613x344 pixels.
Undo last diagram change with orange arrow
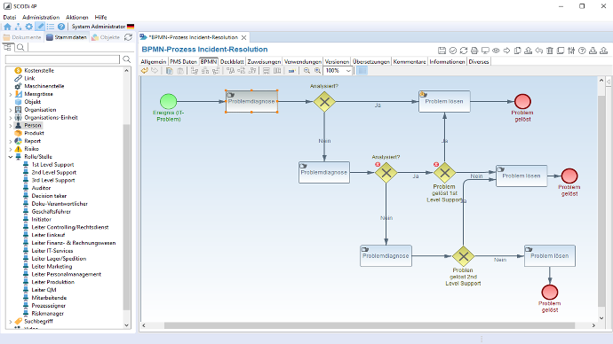coord(145,71)
